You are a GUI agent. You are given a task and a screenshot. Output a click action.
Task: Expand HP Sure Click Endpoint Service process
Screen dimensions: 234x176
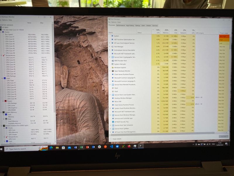coord(110,43)
